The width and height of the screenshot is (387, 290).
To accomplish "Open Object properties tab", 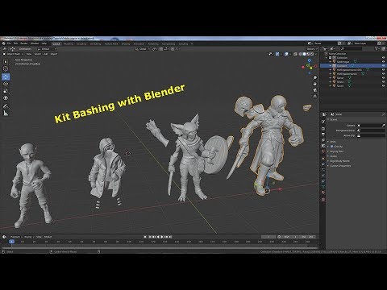I will (x=323, y=159).
